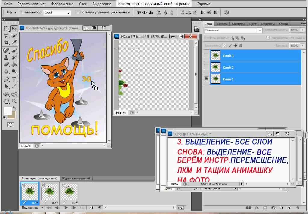Select the 3D Rotate tool
This screenshot has width=308, height=214.
click(x=6, y=94)
